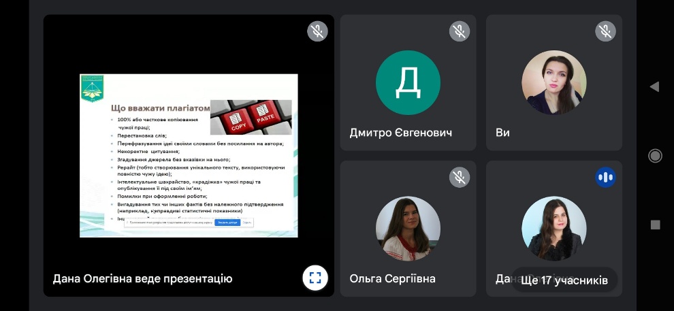Tap the bullet starting 'Інтелектуальне шахрайство'
The width and height of the screenshot is (674, 311).
click(189, 185)
